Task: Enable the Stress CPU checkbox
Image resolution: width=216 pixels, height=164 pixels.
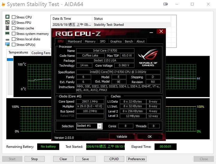Action: (x=13, y=17)
